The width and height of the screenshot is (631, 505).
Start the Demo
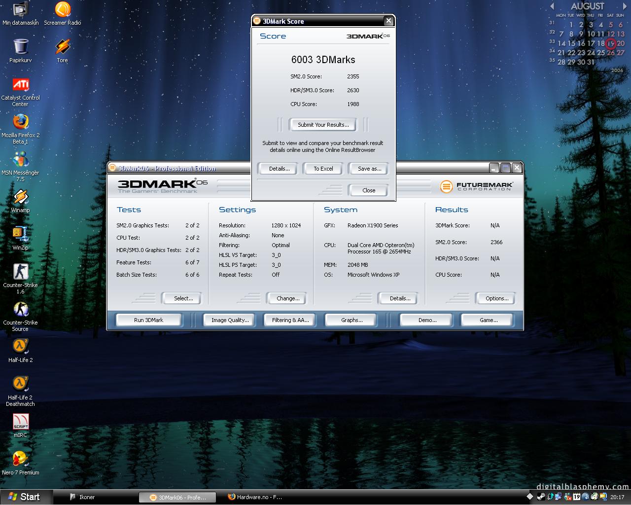coord(427,320)
